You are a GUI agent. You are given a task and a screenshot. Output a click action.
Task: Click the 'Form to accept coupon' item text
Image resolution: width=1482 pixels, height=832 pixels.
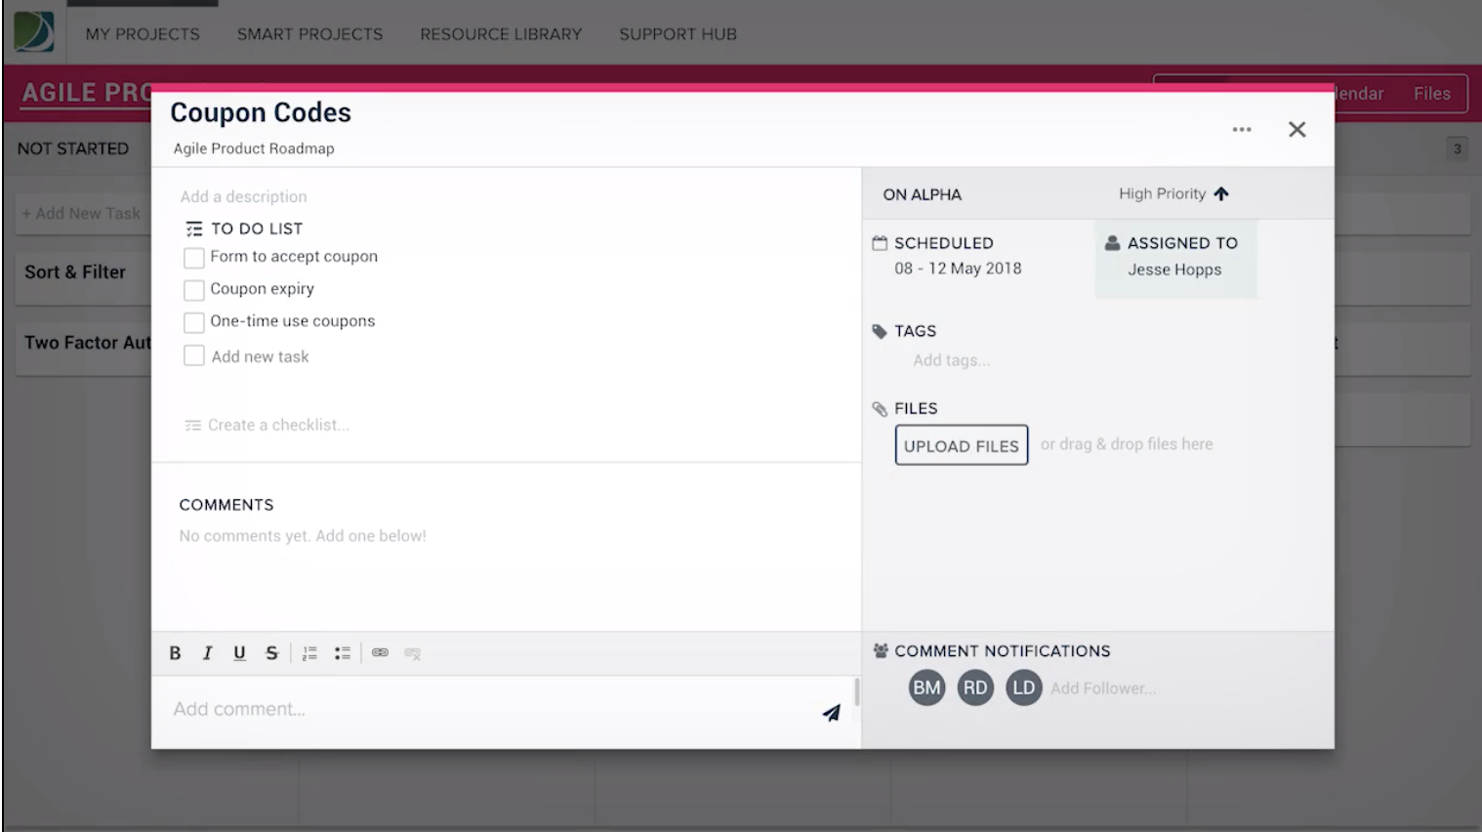pyautogui.click(x=294, y=257)
